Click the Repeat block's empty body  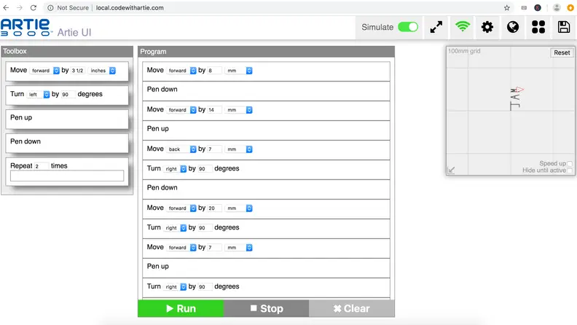tap(67, 176)
